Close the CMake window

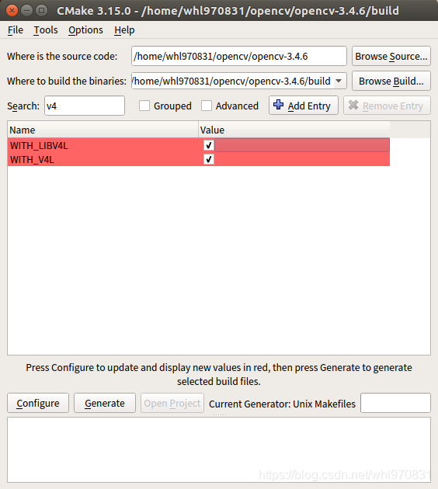click(x=12, y=11)
